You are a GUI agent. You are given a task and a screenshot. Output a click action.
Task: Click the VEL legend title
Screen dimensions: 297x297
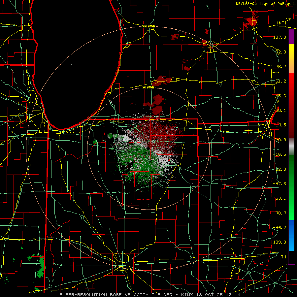[290, 20]
